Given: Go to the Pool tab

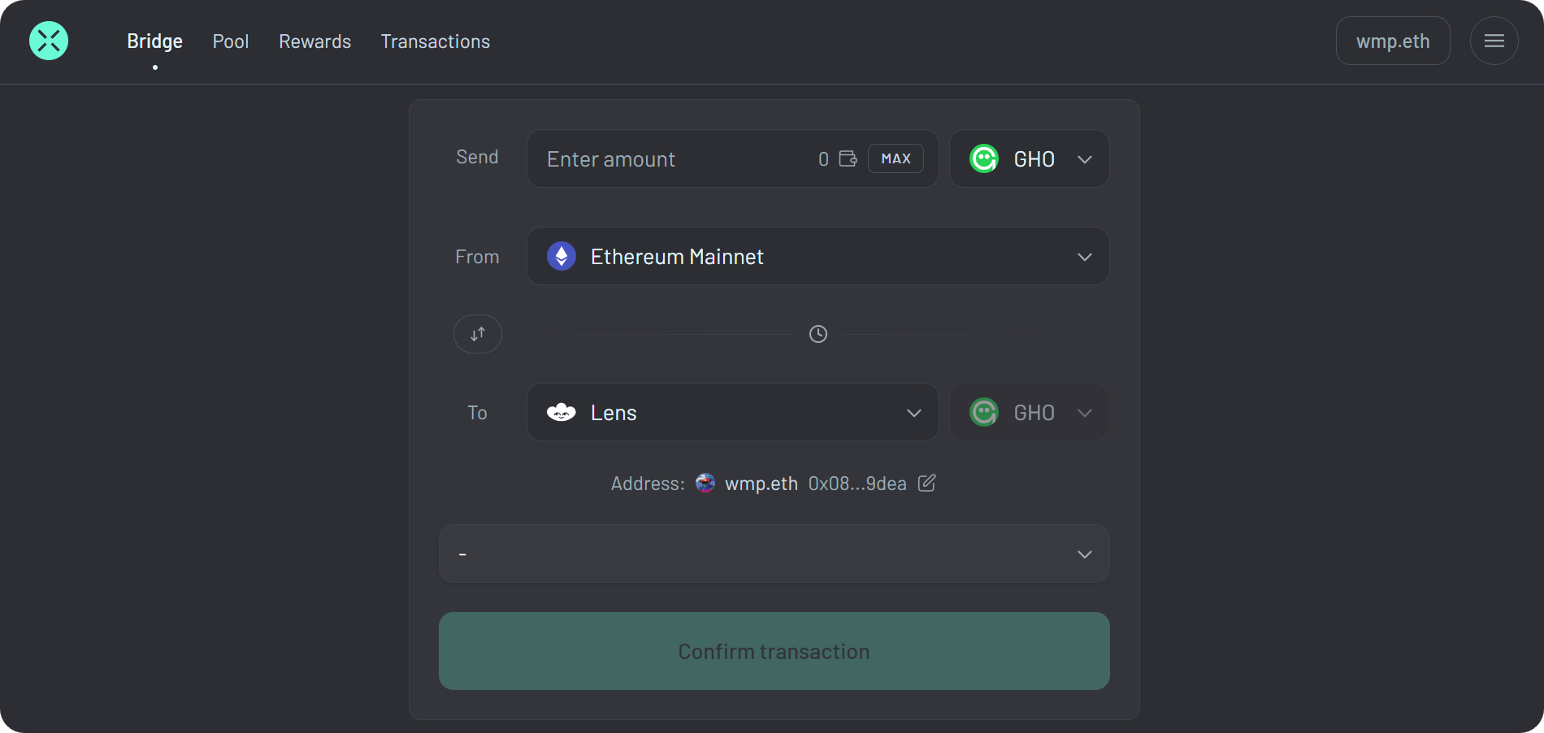Looking at the screenshot, I should point(231,41).
